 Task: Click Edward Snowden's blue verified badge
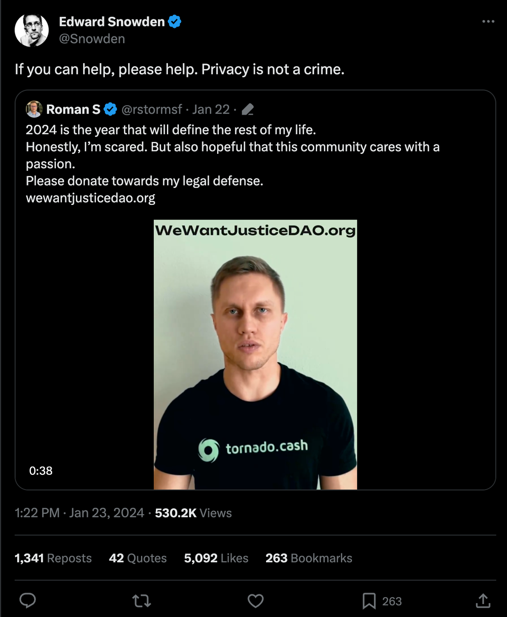pos(174,22)
